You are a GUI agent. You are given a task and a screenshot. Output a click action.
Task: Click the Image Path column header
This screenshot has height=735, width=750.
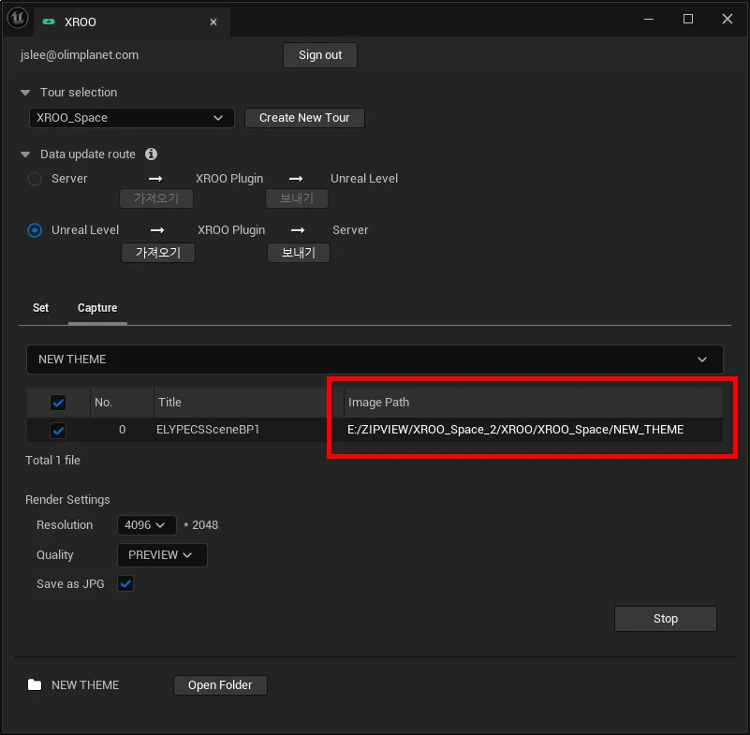coord(534,403)
